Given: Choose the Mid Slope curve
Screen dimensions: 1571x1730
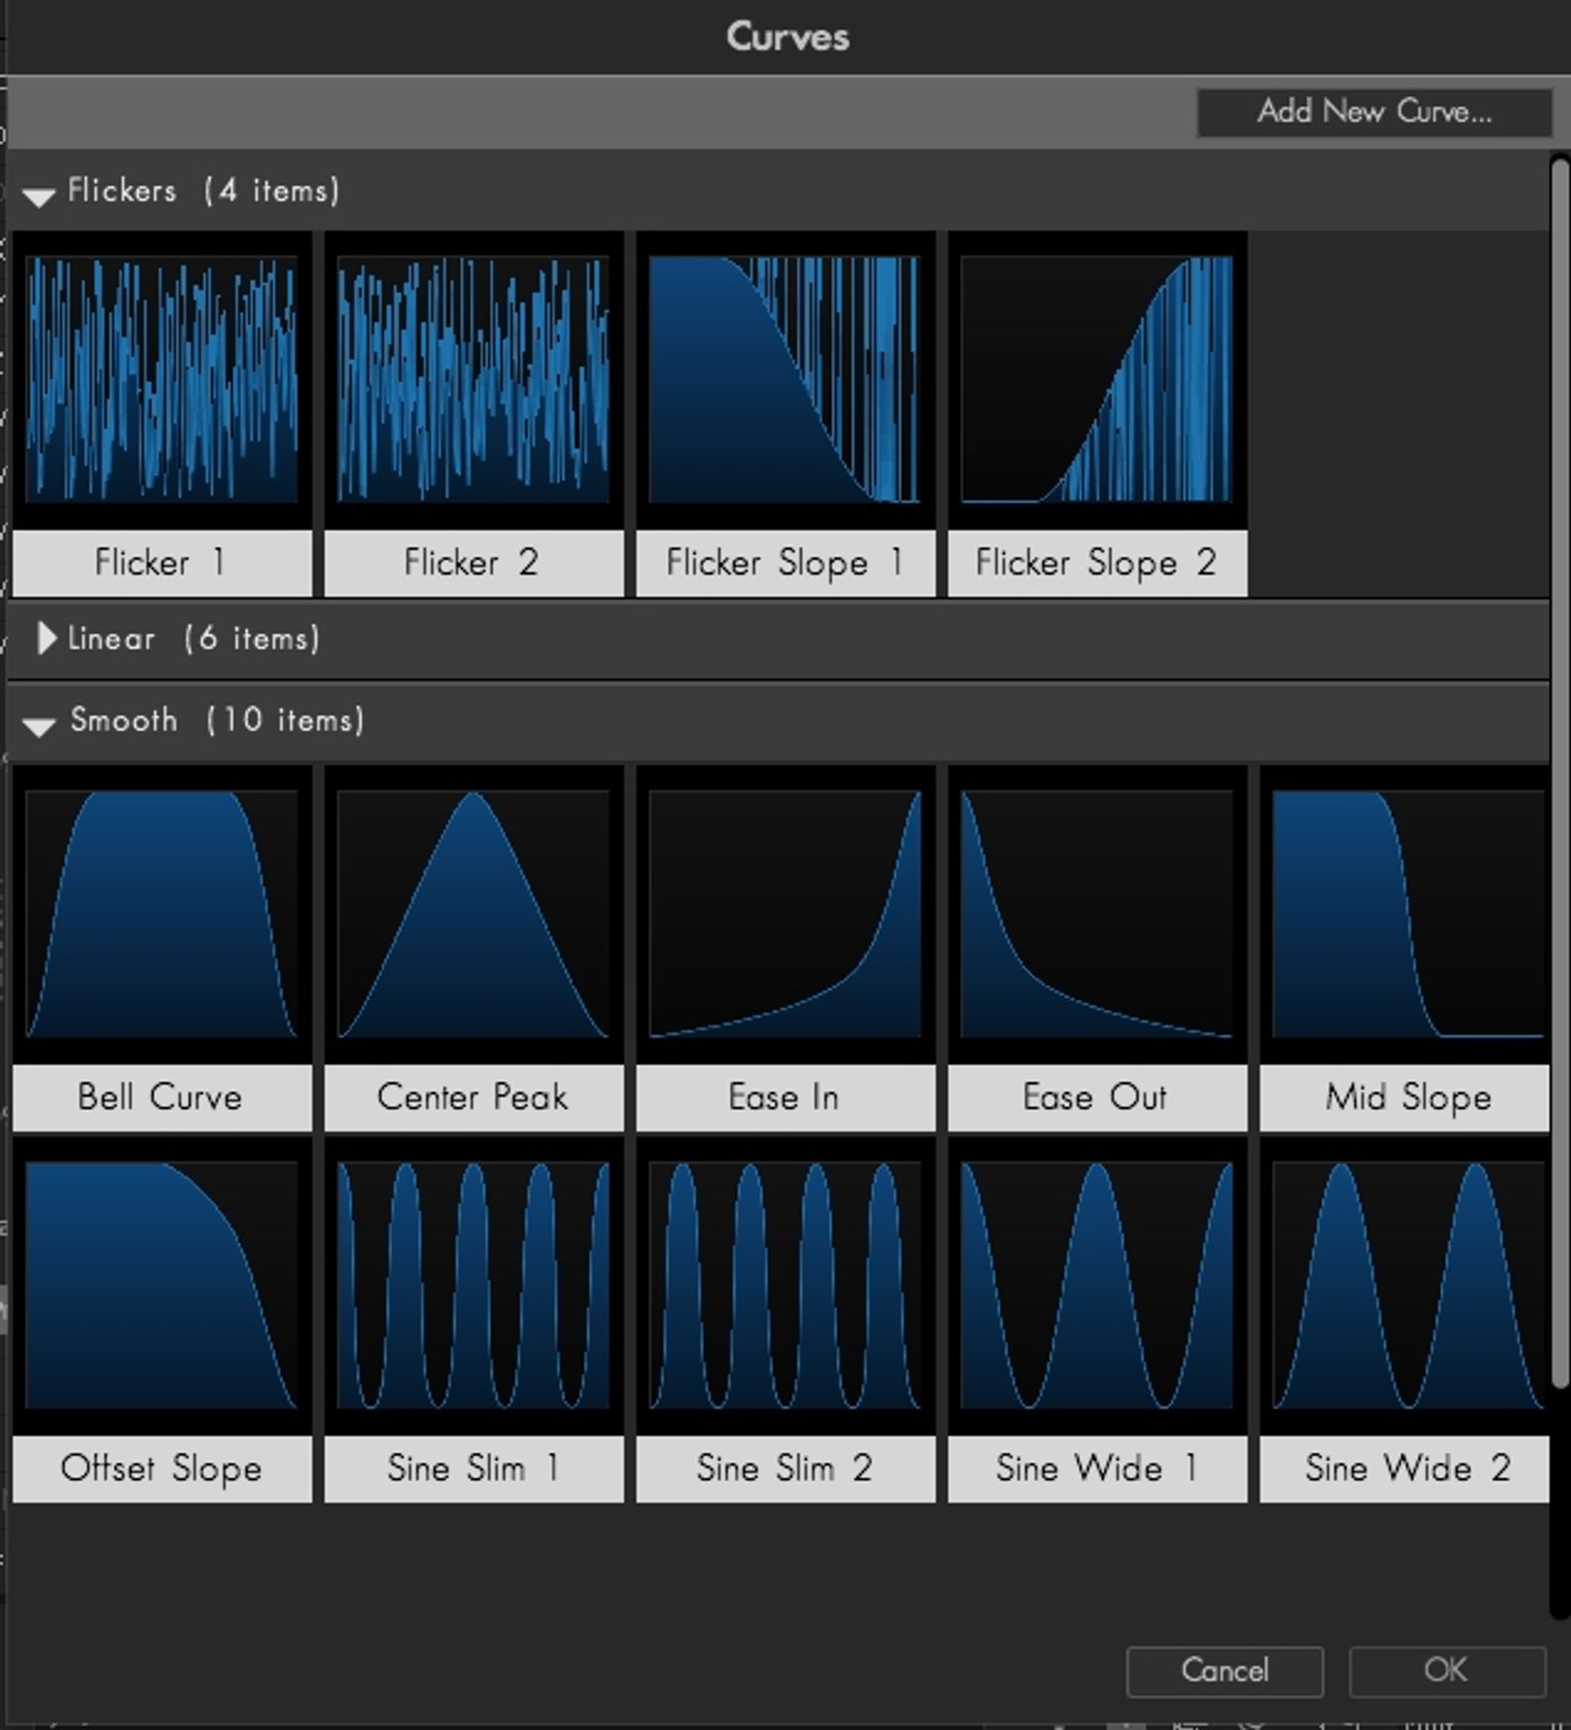Looking at the screenshot, I should pyautogui.click(x=1406, y=914).
